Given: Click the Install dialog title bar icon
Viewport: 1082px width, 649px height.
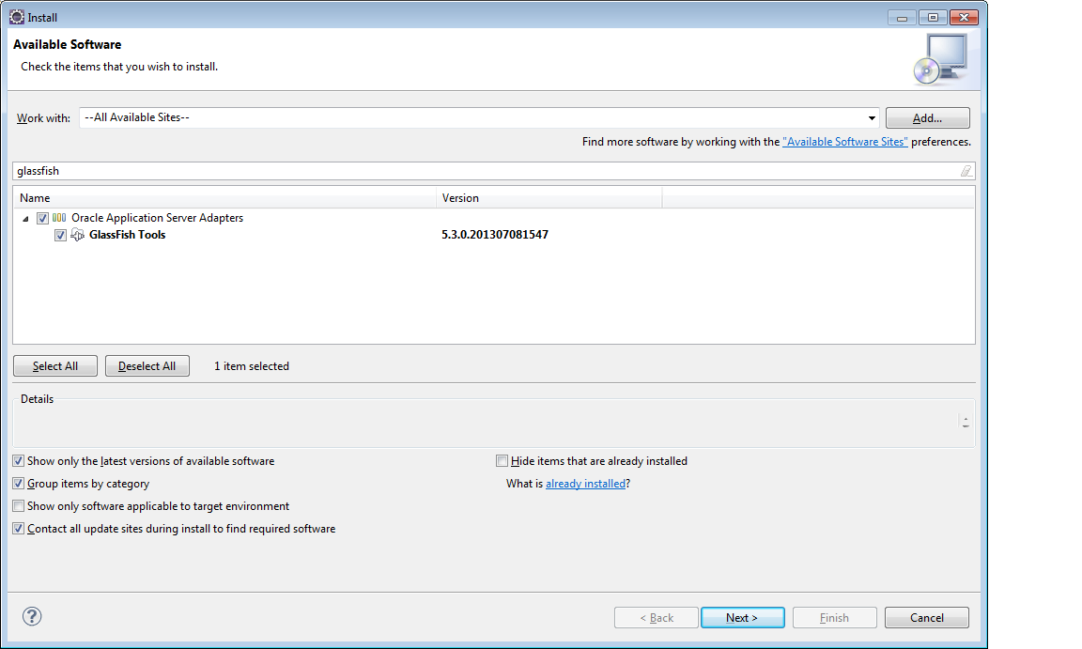Looking at the screenshot, I should coord(15,16).
